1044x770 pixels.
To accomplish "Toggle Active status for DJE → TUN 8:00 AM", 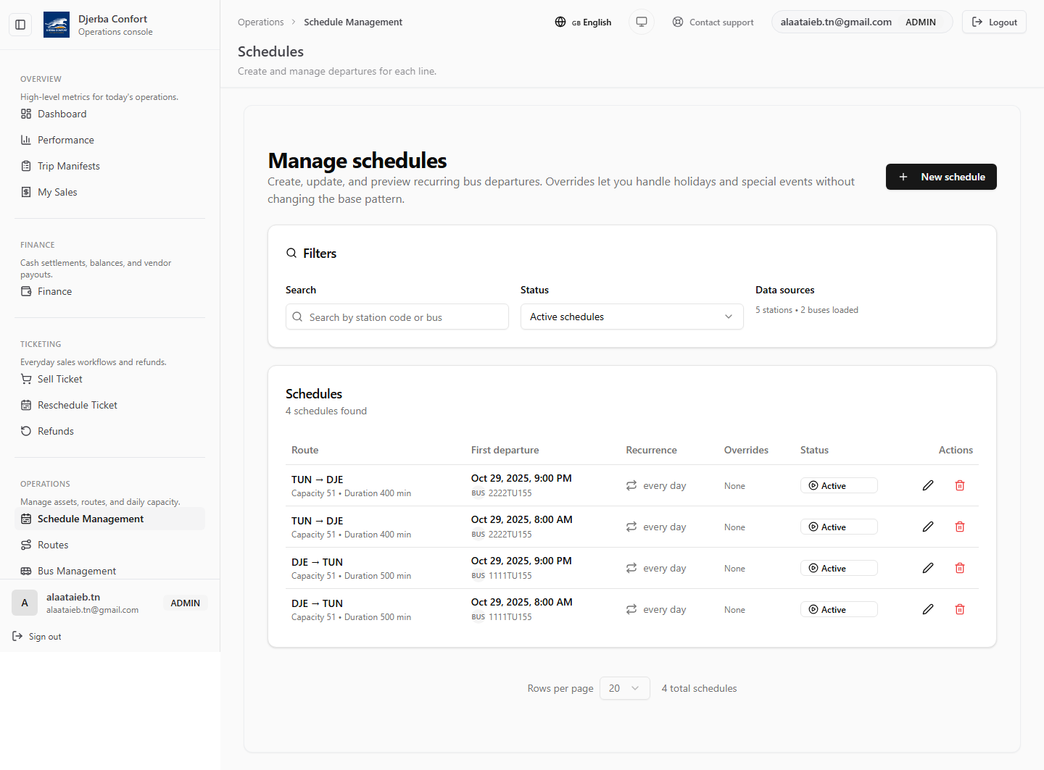I will [x=838, y=609].
